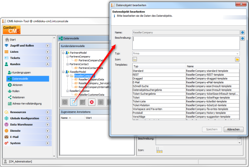The height and width of the screenshot is (167, 249).
Task: Click the annotate toolbar button beside edit
Action: pyautogui.click(x=83, y=102)
